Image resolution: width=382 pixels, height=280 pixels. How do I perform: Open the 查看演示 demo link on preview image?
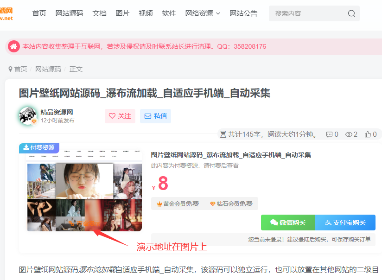tap(84, 223)
